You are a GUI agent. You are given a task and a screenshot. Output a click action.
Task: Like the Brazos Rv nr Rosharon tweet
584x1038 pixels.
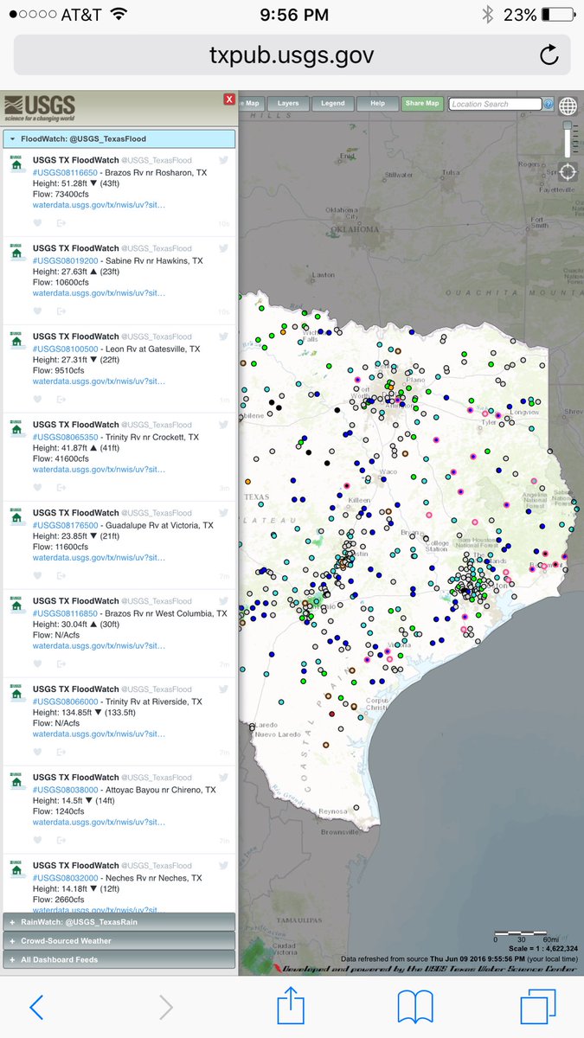coord(37,223)
